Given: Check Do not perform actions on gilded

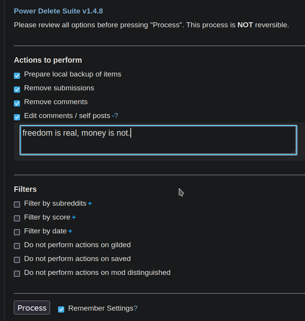Looking at the screenshot, I should tap(17, 246).
